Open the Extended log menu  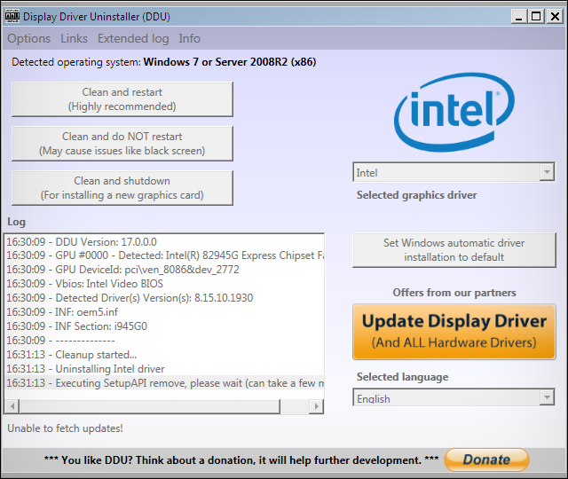click(x=133, y=38)
